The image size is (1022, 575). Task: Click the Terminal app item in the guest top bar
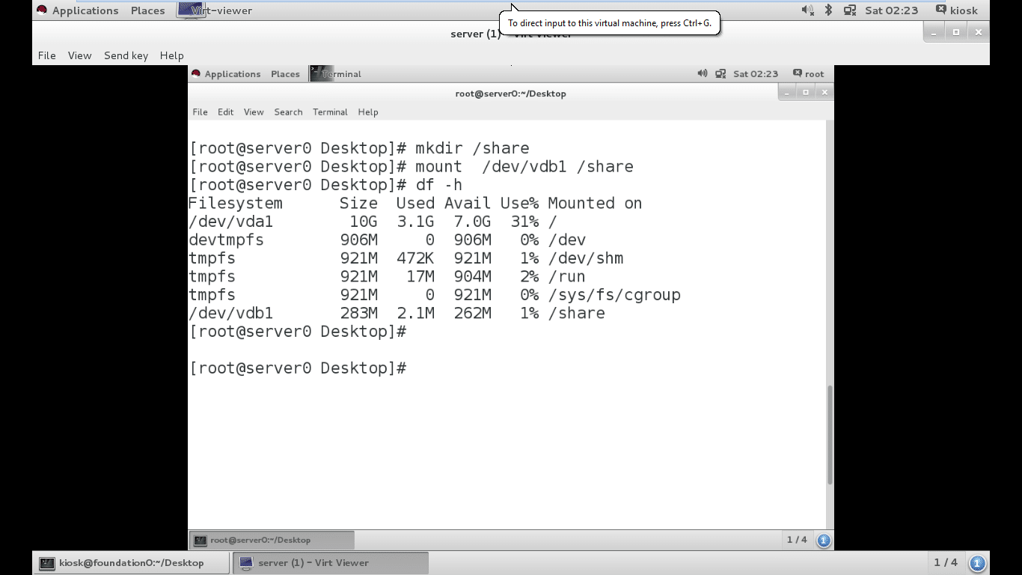(336, 74)
